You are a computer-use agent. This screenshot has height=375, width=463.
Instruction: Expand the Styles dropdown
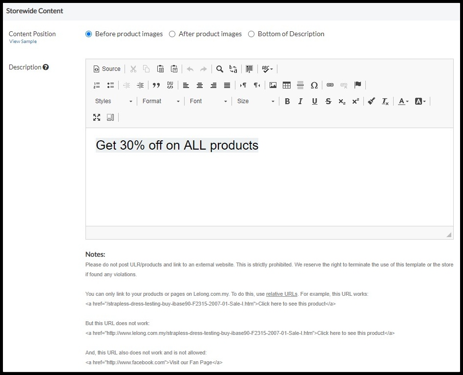click(x=113, y=101)
